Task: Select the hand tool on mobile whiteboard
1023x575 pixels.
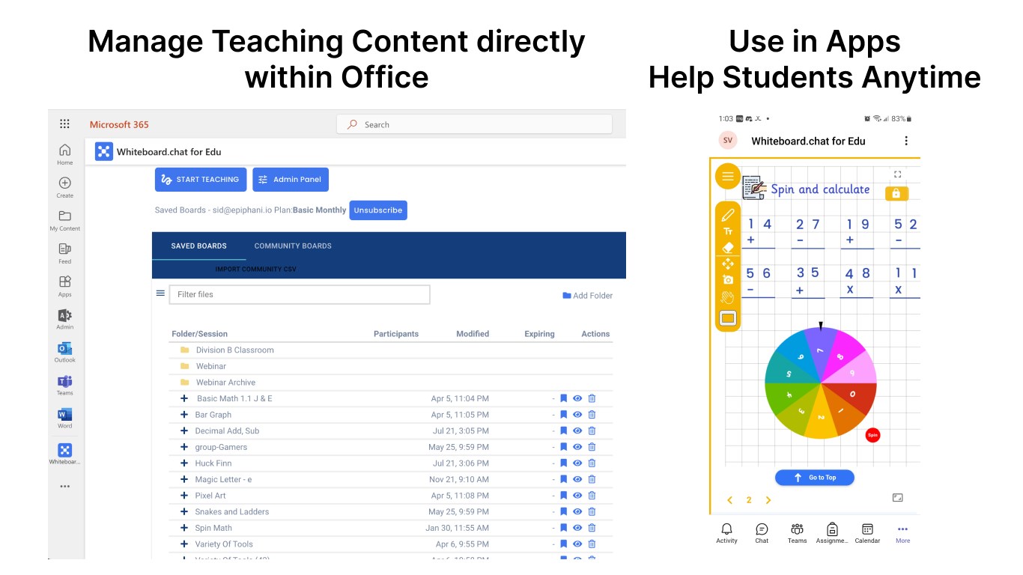Action: (x=727, y=297)
